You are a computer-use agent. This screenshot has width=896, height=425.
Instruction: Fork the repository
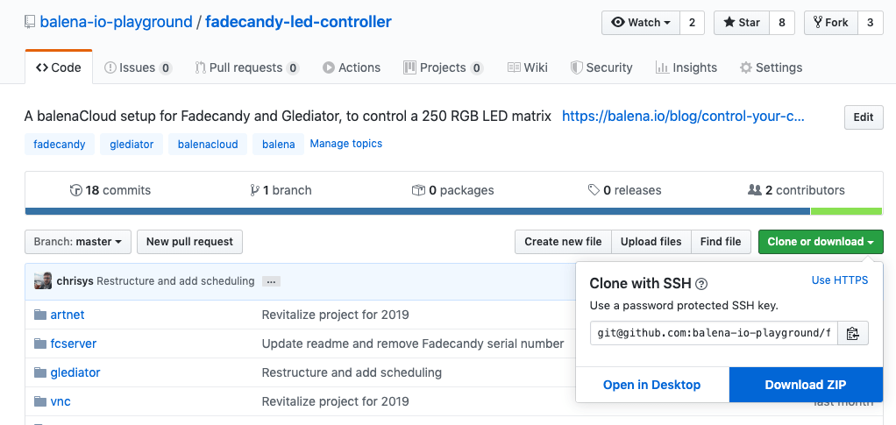tap(829, 23)
